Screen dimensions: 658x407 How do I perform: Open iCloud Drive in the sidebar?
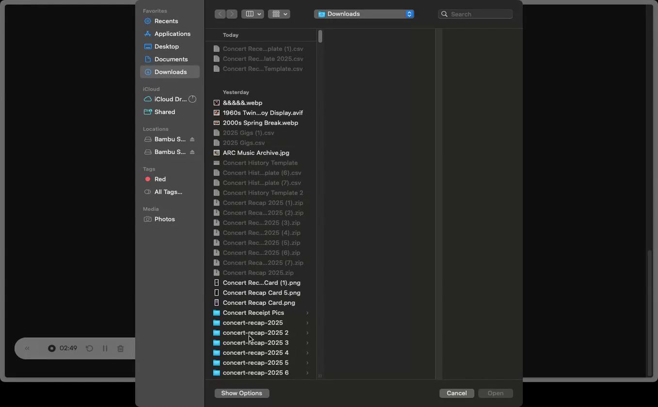click(165, 99)
